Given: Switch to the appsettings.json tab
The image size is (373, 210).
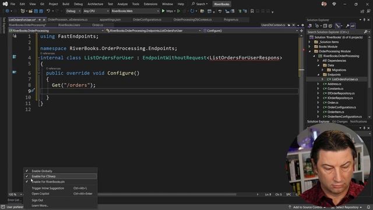Looking at the screenshot, I should point(110,20).
